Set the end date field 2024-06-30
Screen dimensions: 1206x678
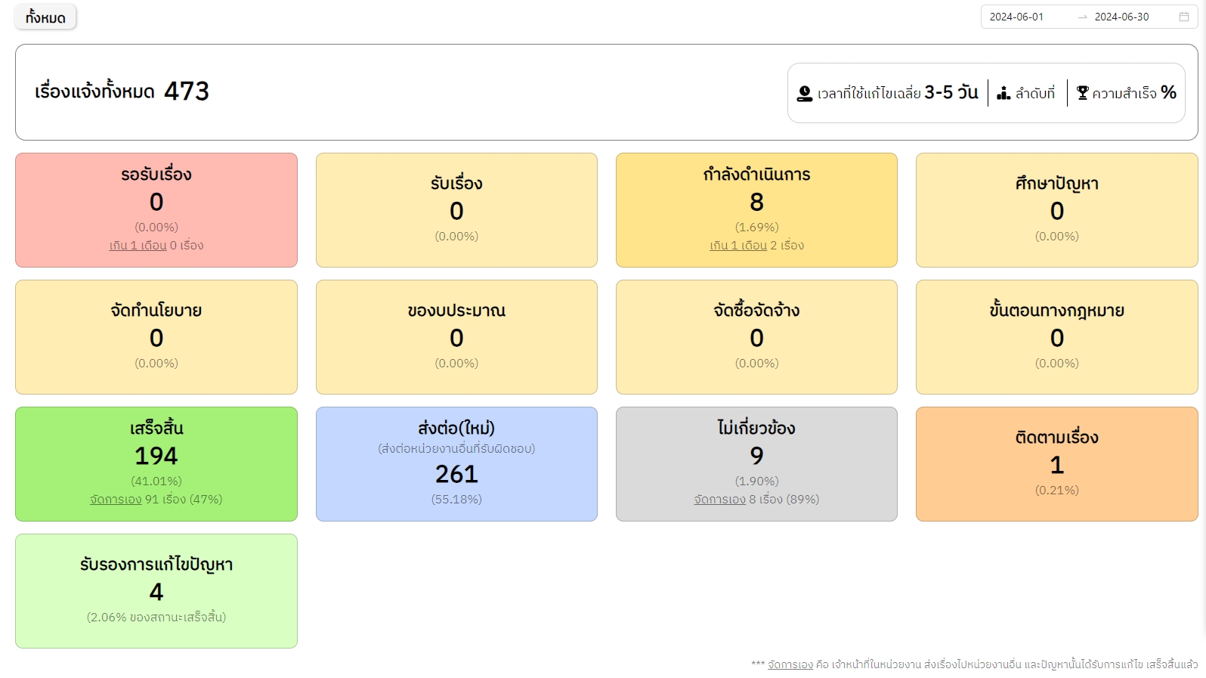[1121, 17]
